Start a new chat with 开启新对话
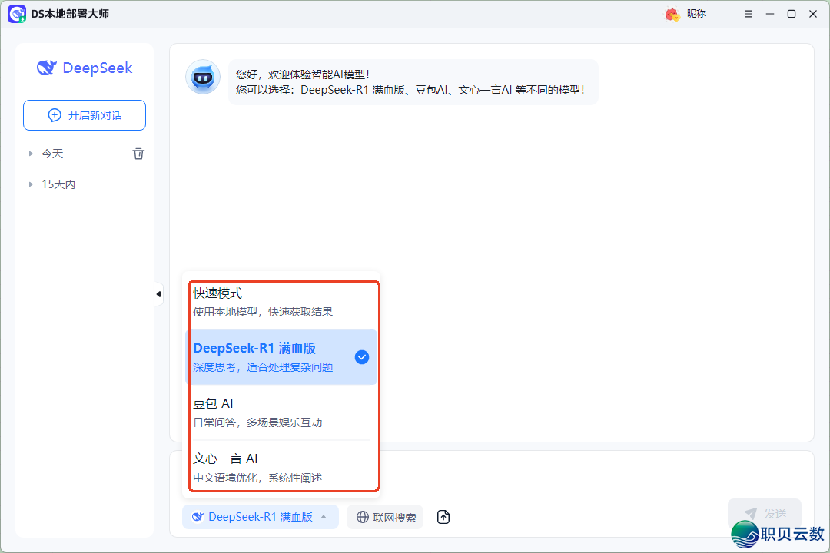 point(85,115)
